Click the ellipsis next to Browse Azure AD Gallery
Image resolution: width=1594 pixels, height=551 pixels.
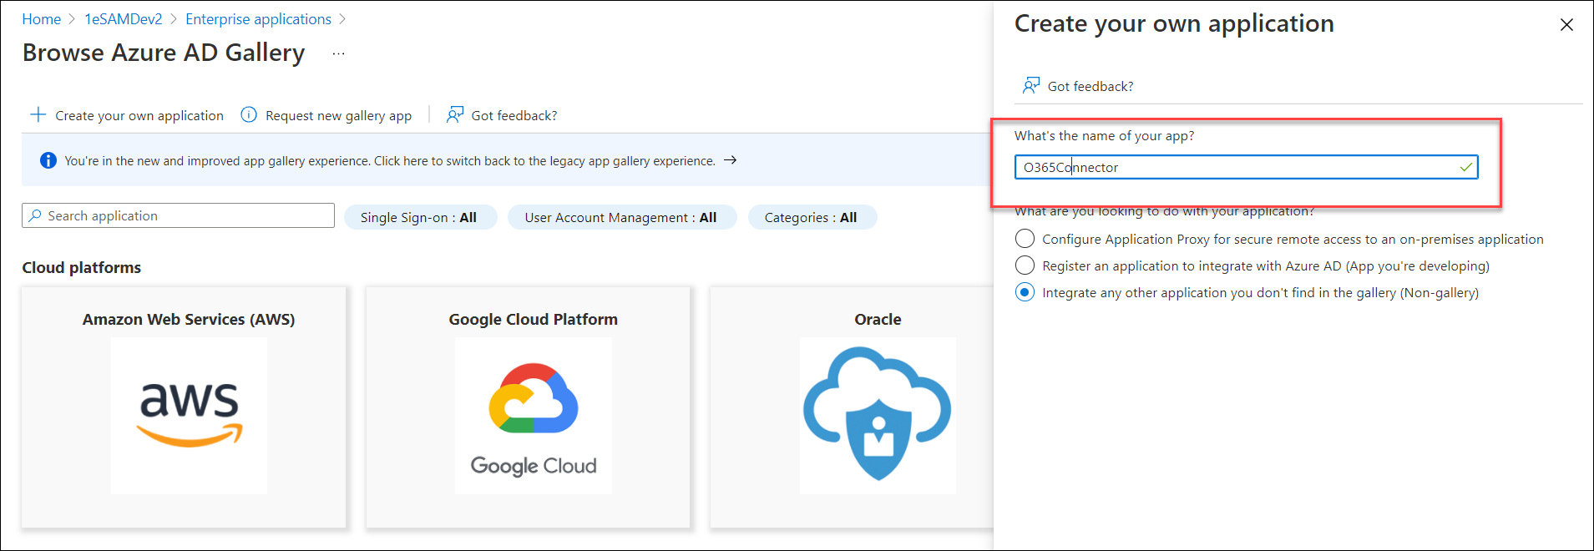(338, 53)
